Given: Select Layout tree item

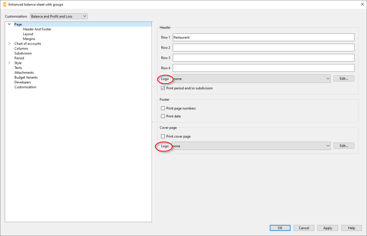Looking at the screenshot, I should pyautogui.click(x=28, y=34).
